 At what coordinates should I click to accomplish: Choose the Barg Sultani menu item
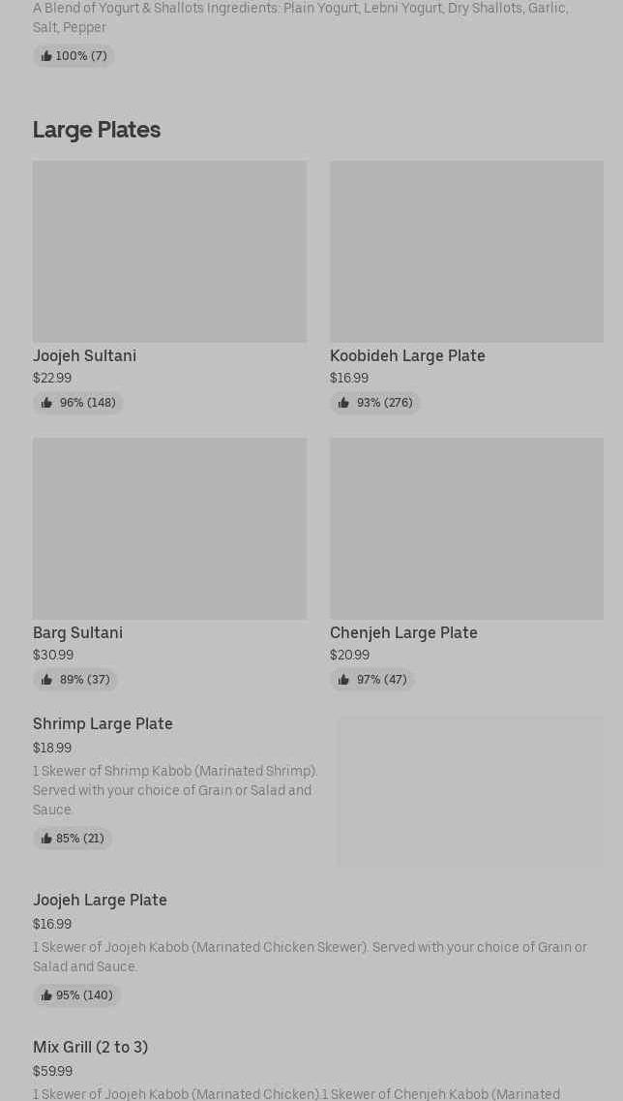tap(77, 632)
